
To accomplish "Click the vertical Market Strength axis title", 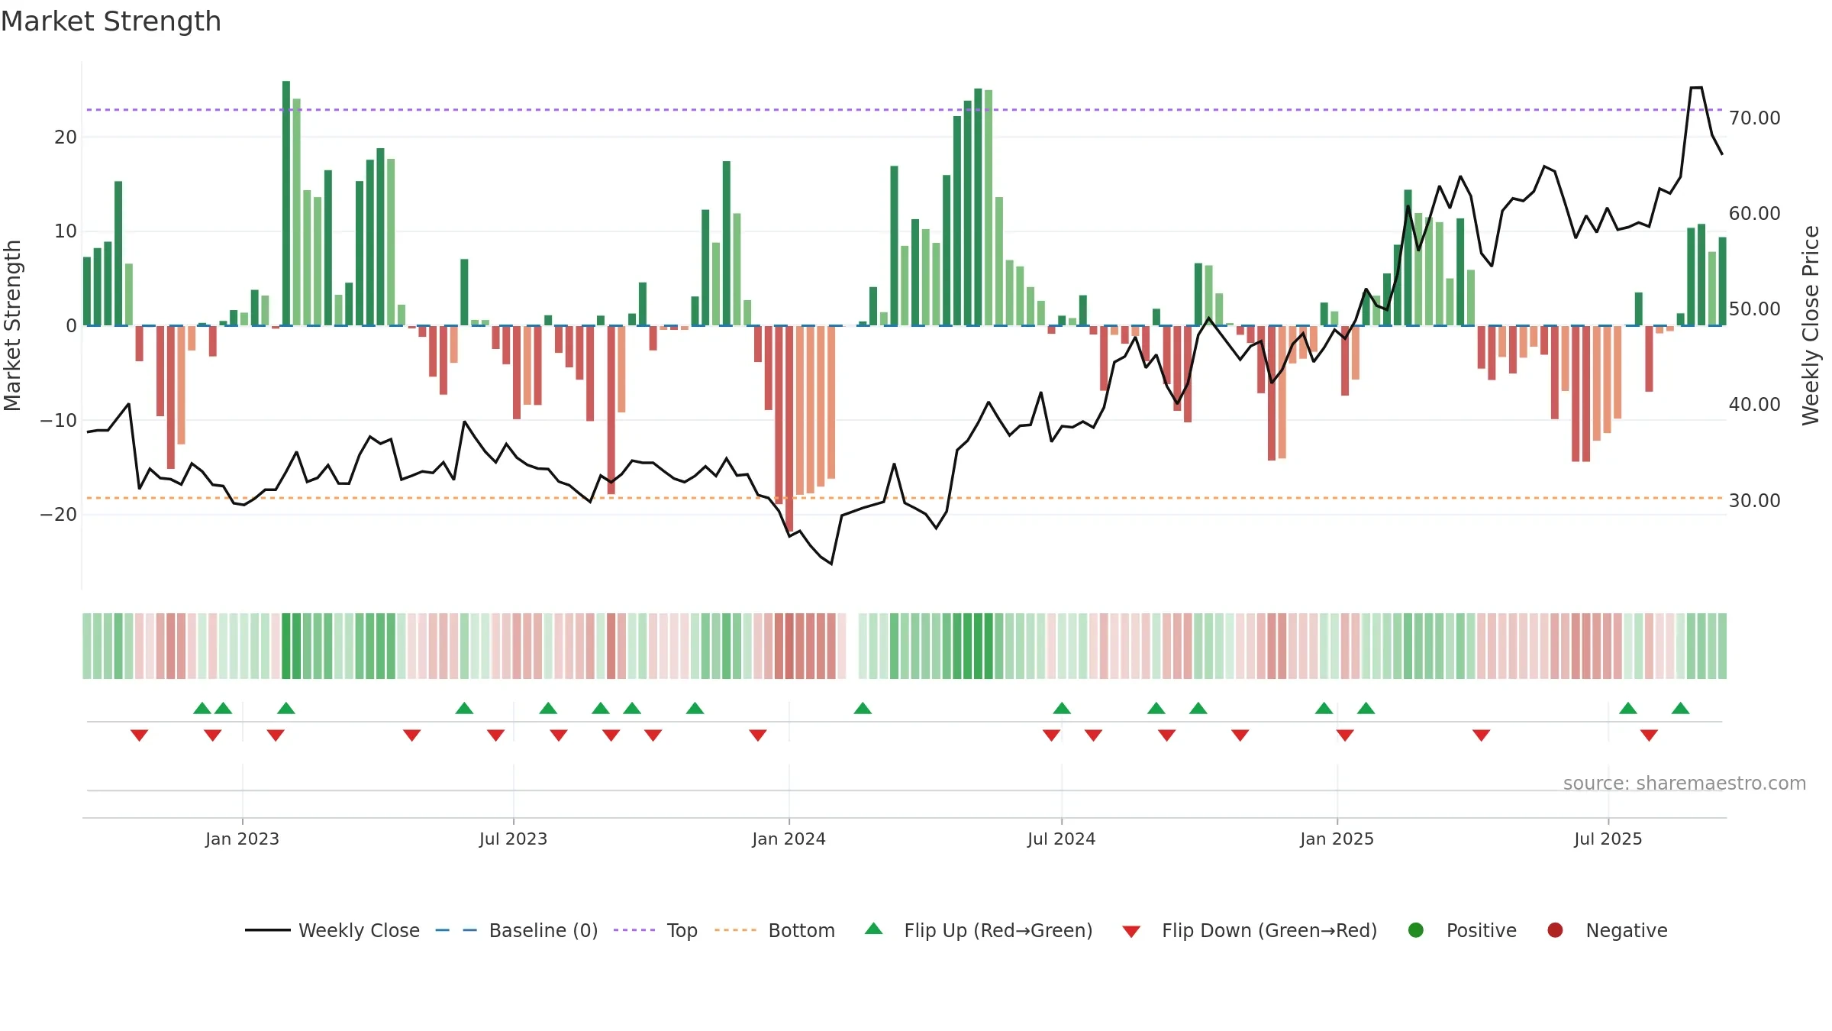I will click(12, 325).
